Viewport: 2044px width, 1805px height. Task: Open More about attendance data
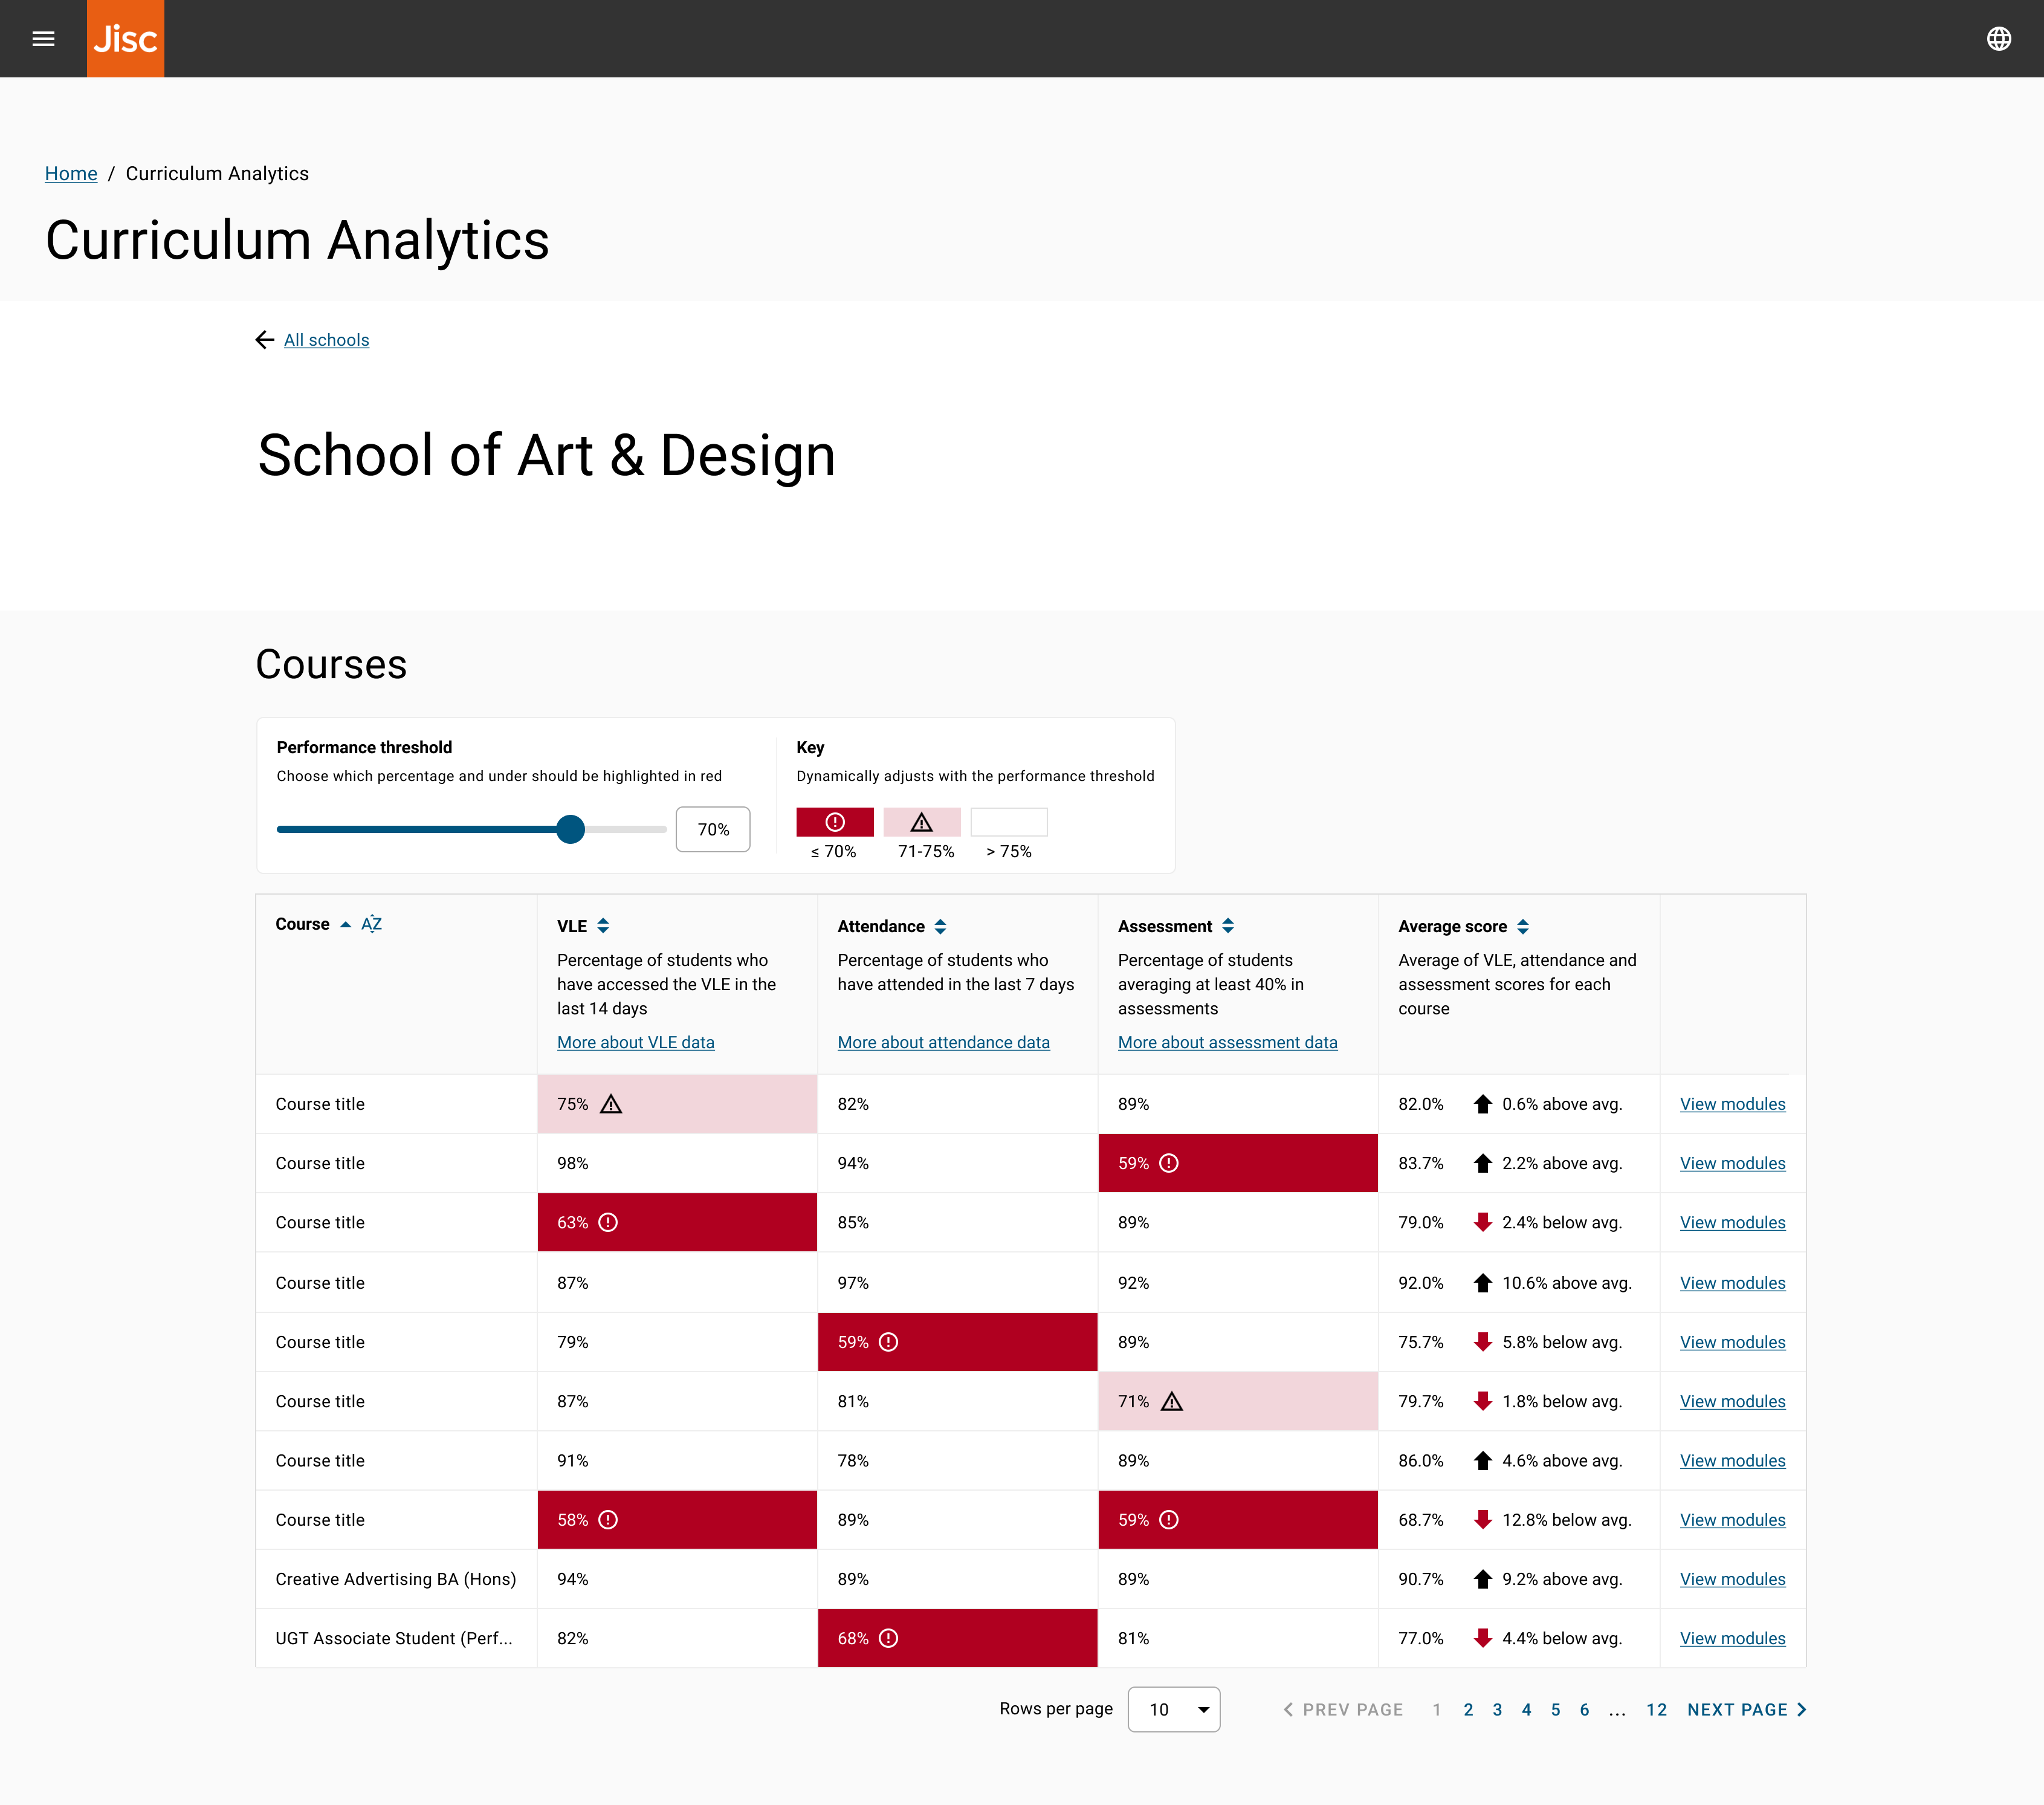point(943,1042)
